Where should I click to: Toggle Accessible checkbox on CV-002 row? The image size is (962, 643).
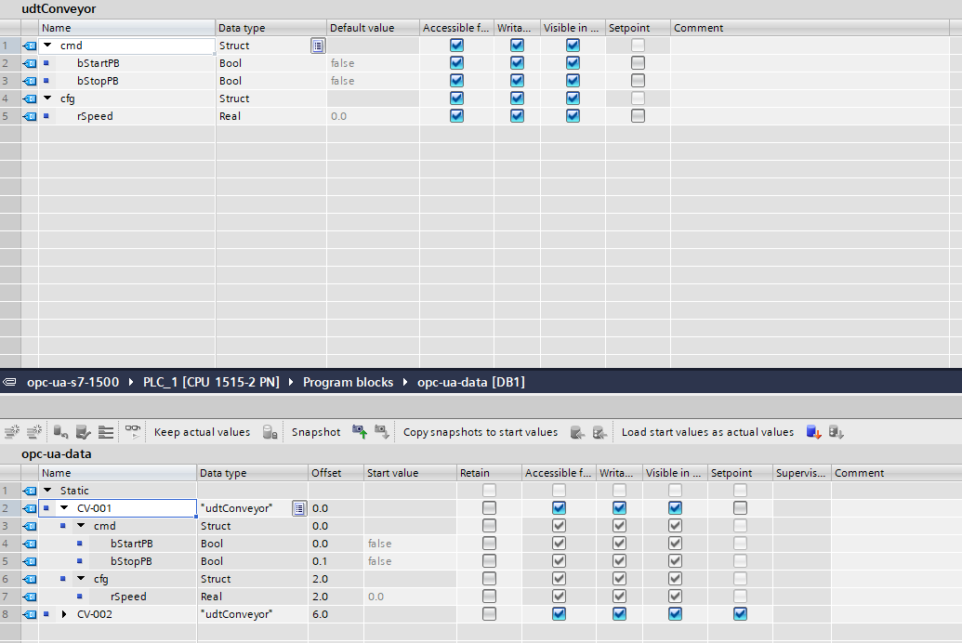pyautogui.click(x=559, y=613)
